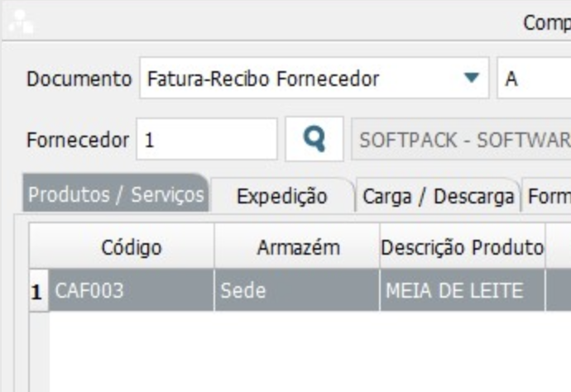Click the magnifier search icon beside Fornecedor
This screenshot has height=392, width=571.
[314, 139]
